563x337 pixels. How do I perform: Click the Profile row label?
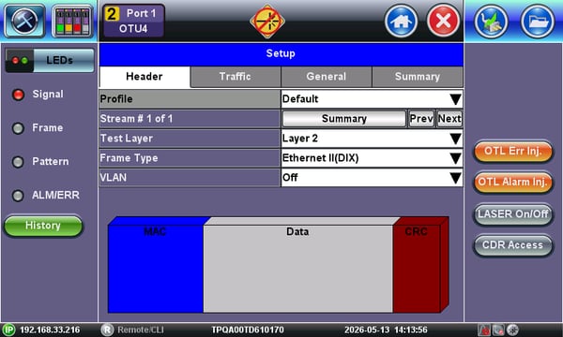116,99
